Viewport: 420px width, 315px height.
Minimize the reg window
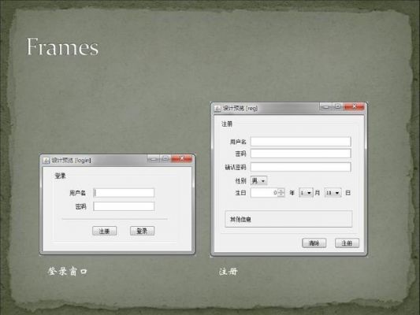(x=326, y=106)
